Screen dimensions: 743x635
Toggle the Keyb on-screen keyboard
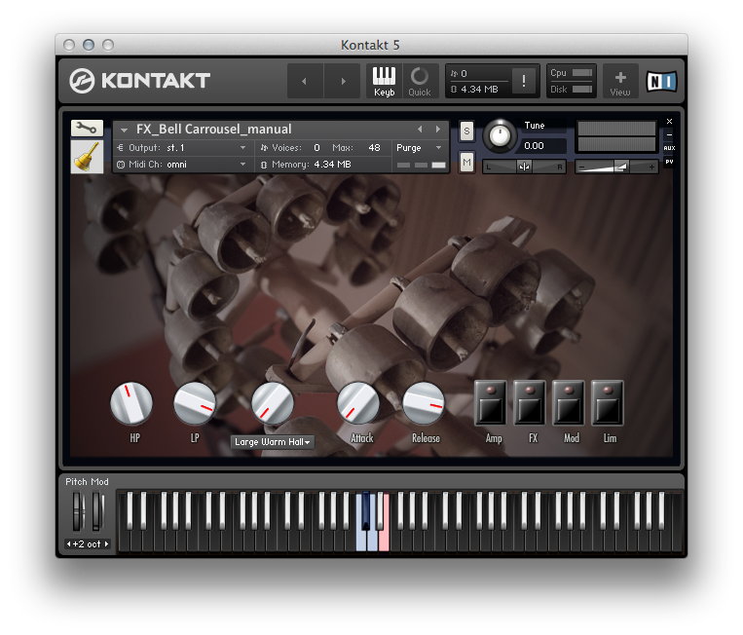(x=384, y=81)
